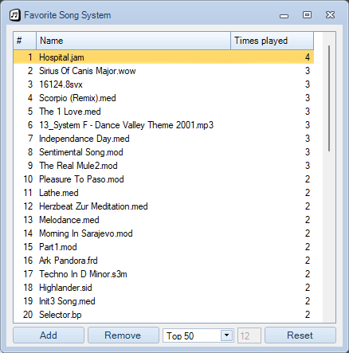Select Sirius Of Canis Major.wow
This screenshot has height=353, width=349.
click(163, 71)
